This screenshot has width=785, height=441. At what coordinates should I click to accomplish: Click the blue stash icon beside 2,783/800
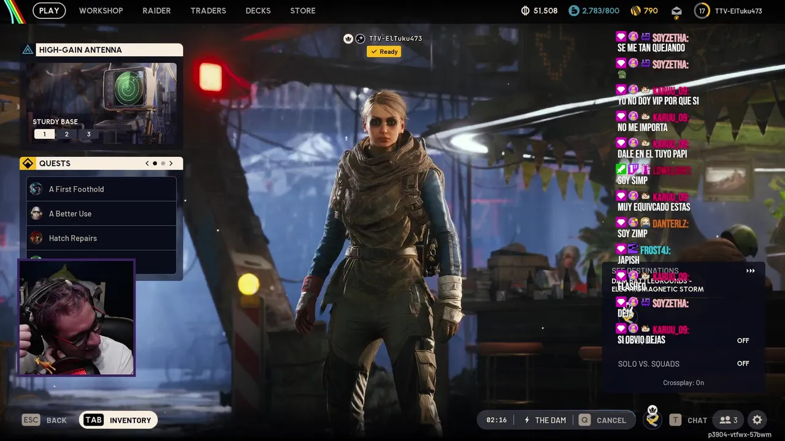[x=574, y=10]
